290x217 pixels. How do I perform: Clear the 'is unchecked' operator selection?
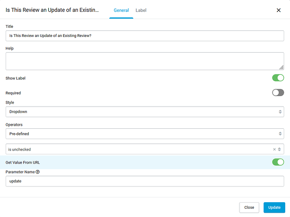[274, 149]
